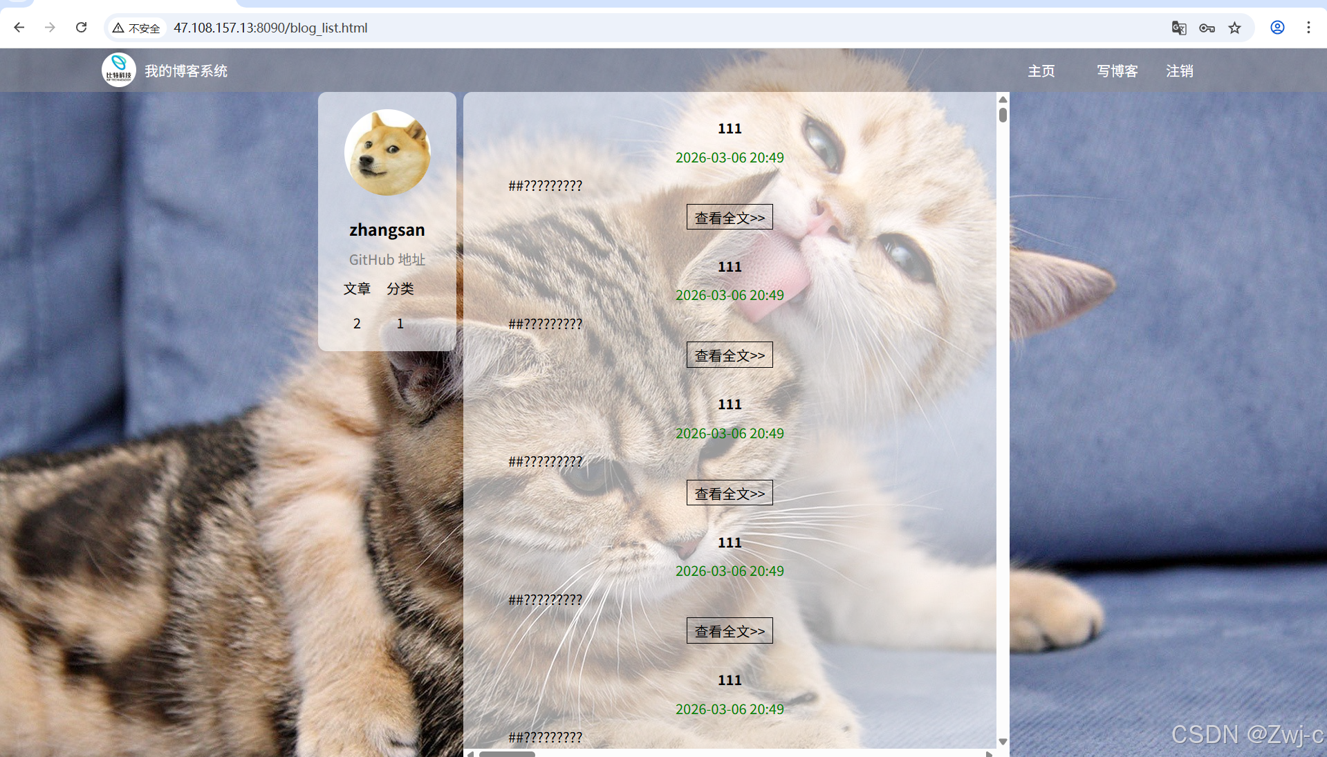
Task: Click the 文章 label in the profile card
Action: coord(357,289)
